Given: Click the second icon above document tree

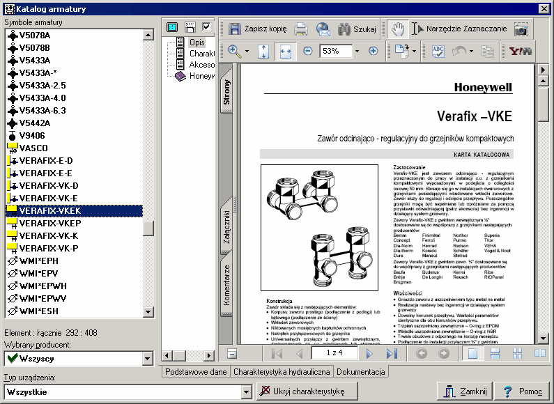Looking at the screenshot, I should point(190,27).
